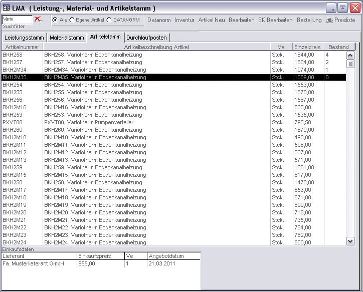Select article BKH2M15
This screenshot has height=292, width=363.
point(174,175)
